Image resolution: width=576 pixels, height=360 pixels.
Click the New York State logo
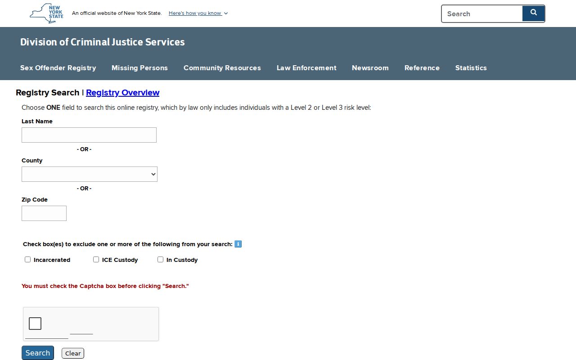point(46,13)
